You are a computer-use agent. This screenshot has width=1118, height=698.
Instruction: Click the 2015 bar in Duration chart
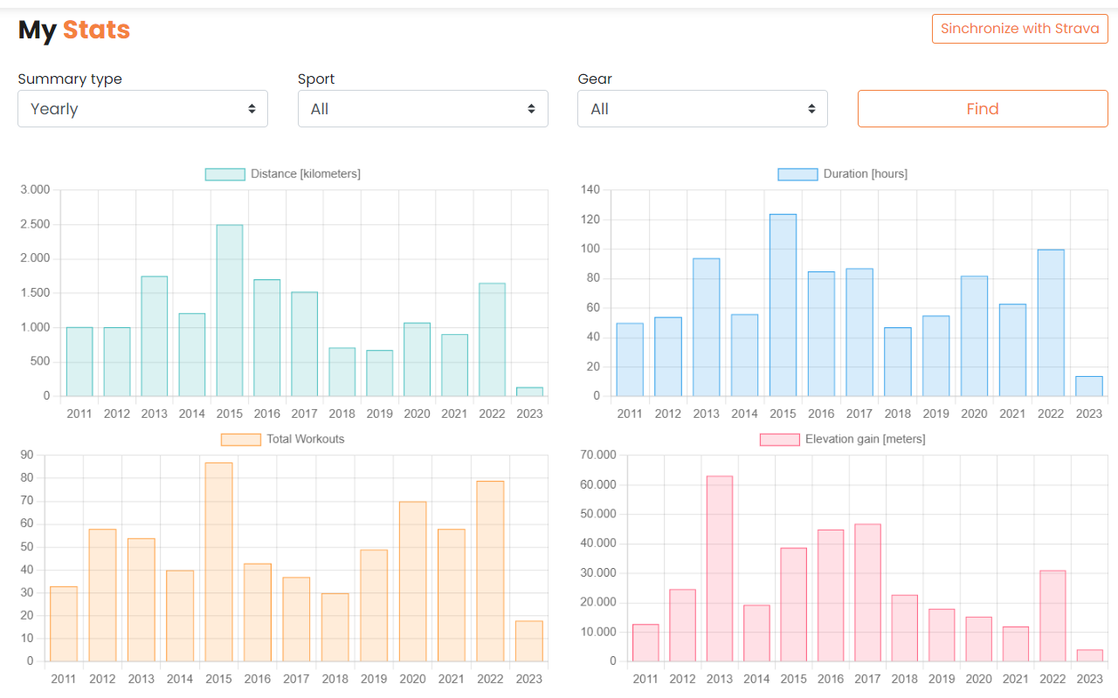[x=783, y=305]
